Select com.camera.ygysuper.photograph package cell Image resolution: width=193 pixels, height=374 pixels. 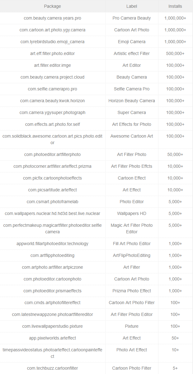pyautogui.click(x=52, y=112)
